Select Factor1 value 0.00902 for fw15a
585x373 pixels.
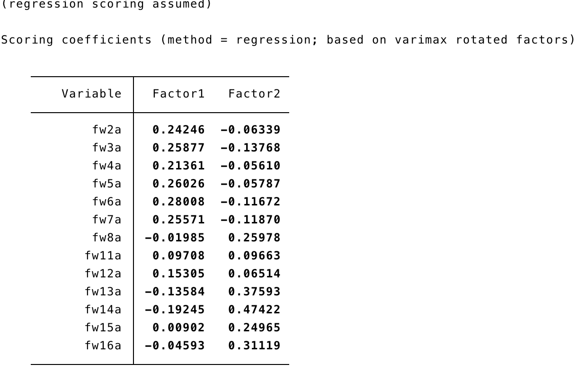[178, 328]
